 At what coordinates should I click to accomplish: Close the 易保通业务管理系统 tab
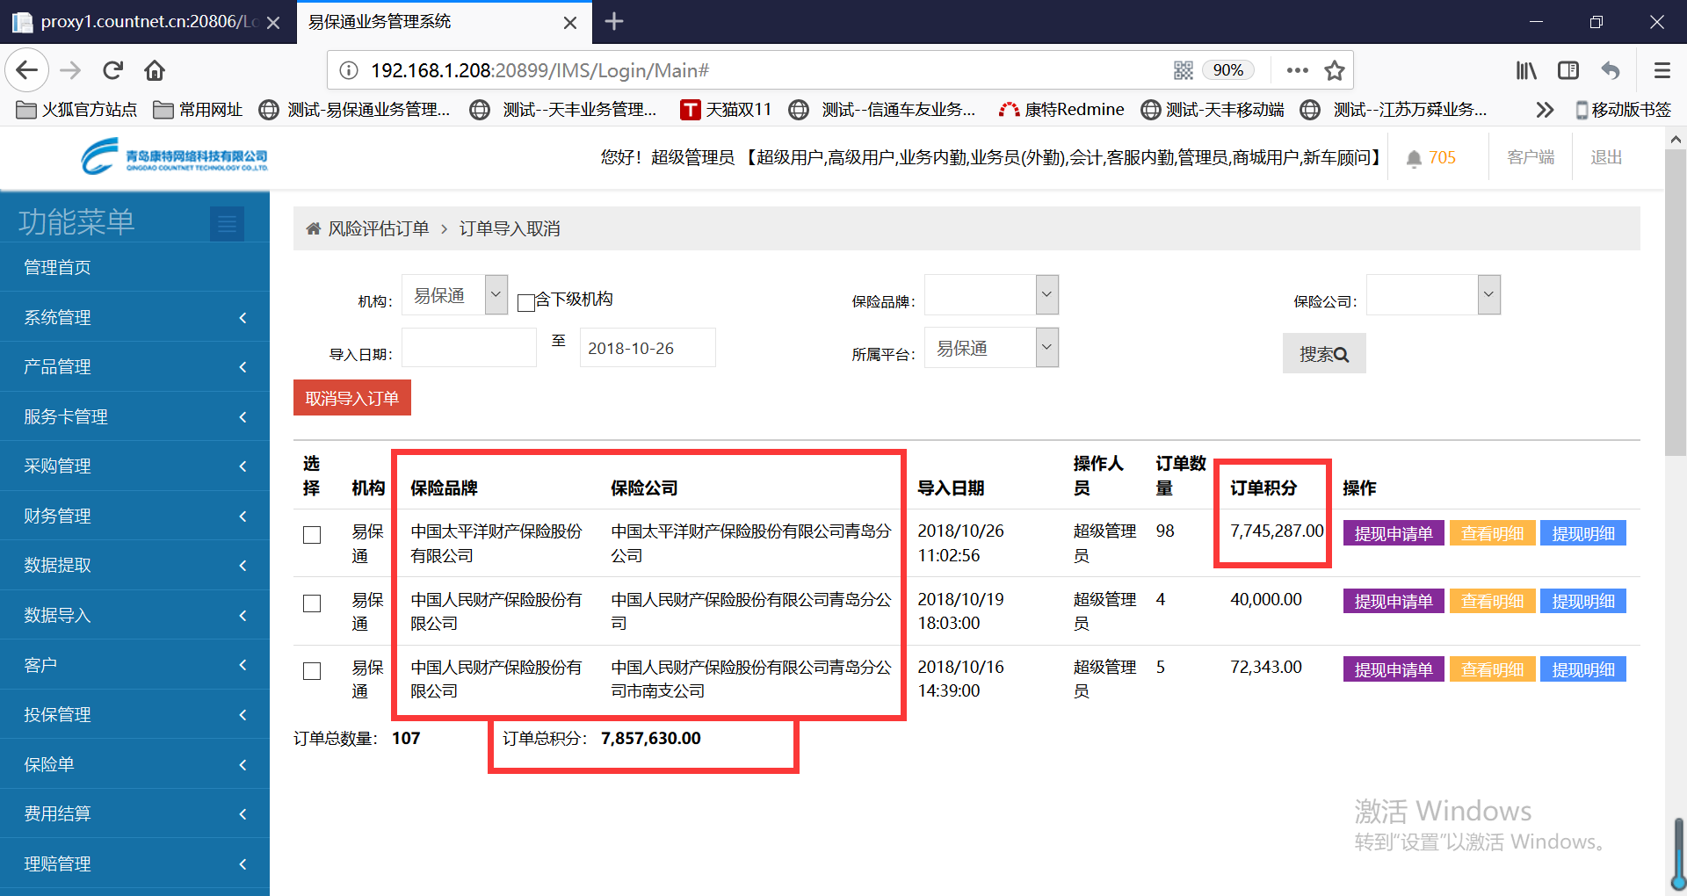click(570, 22)
